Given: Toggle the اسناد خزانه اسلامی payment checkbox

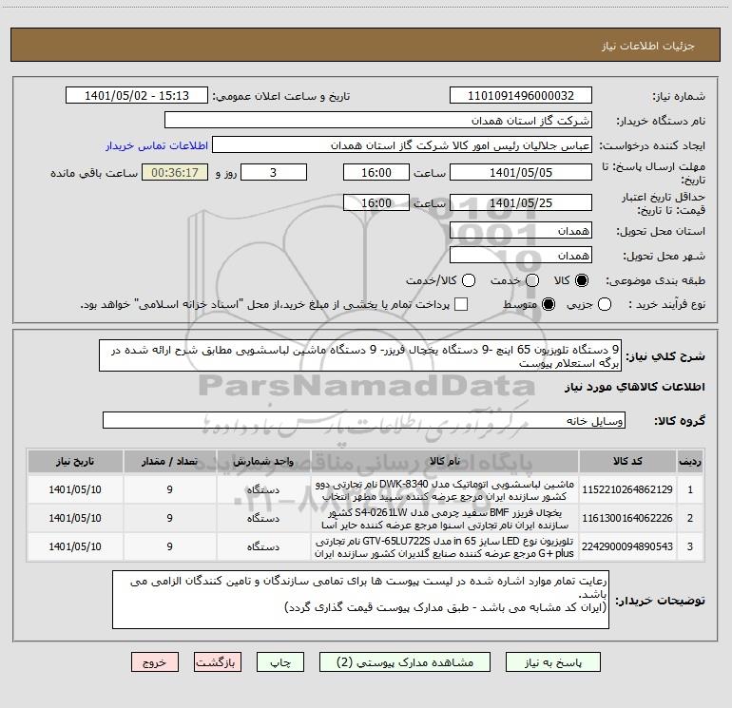Looking at the screenshot, I should 461,304.
